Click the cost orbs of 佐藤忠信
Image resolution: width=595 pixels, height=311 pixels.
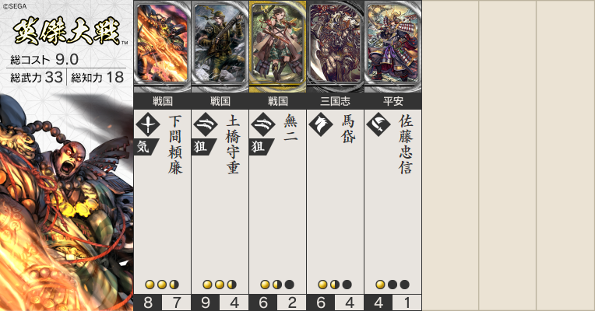point(393,285)
